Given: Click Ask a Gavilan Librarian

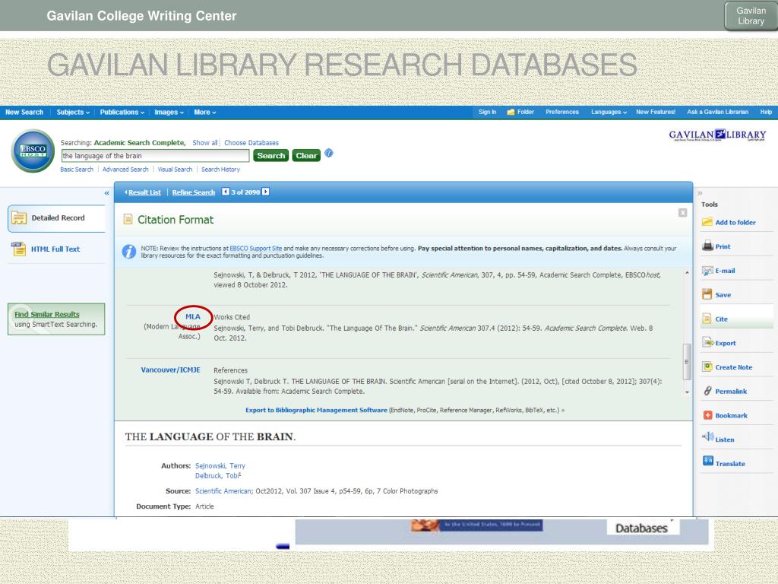Looking at the screenshot, I should 717,113.
